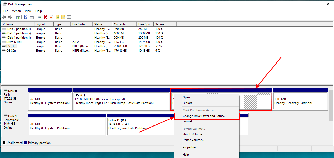Image resolution: width=334 pixels, height=158 pixels.
Task: Choose Properties in the context menu
Action: coord(207,147)
